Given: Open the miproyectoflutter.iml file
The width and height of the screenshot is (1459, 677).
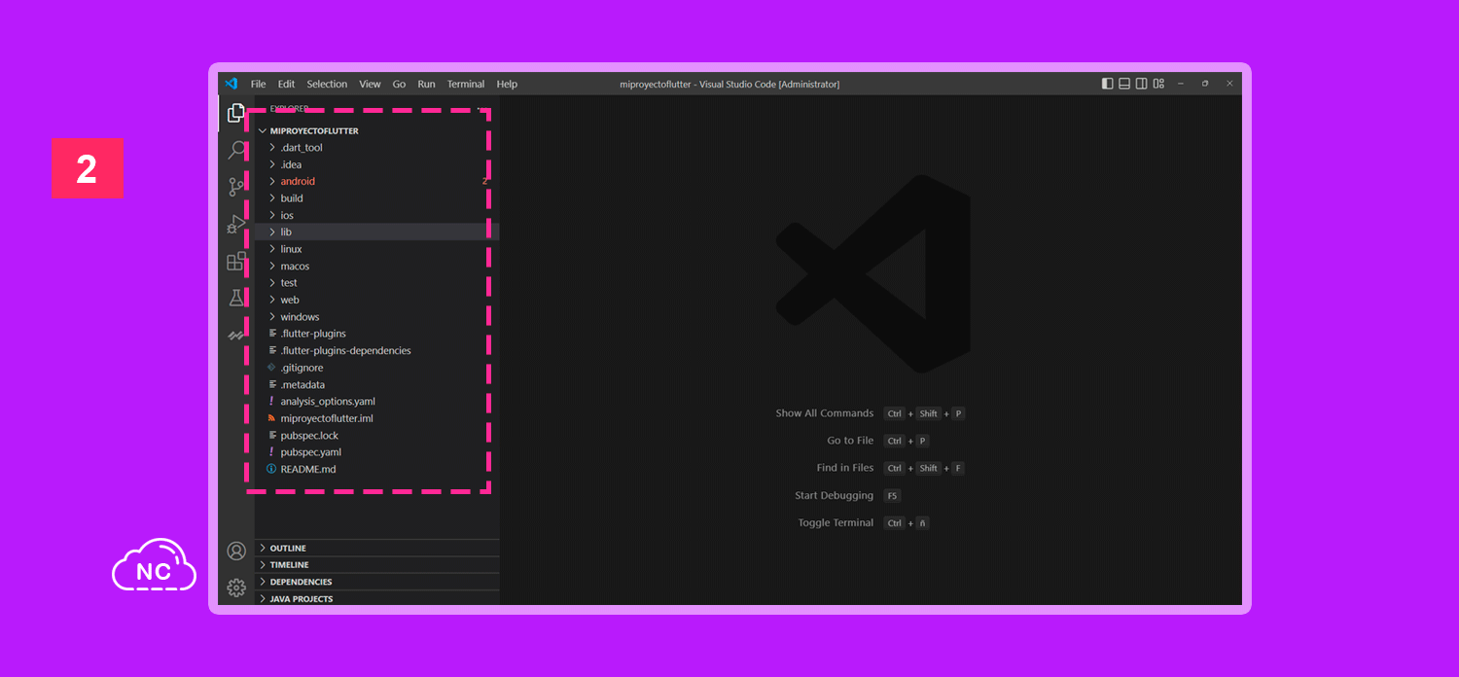Looking at the screenshot, I should (x=376, y=418).
